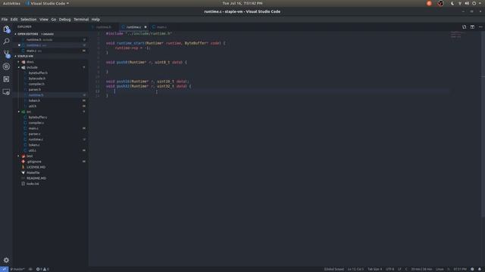Expand the docs folder
485x272 pixels.
(x=18, y=62)
